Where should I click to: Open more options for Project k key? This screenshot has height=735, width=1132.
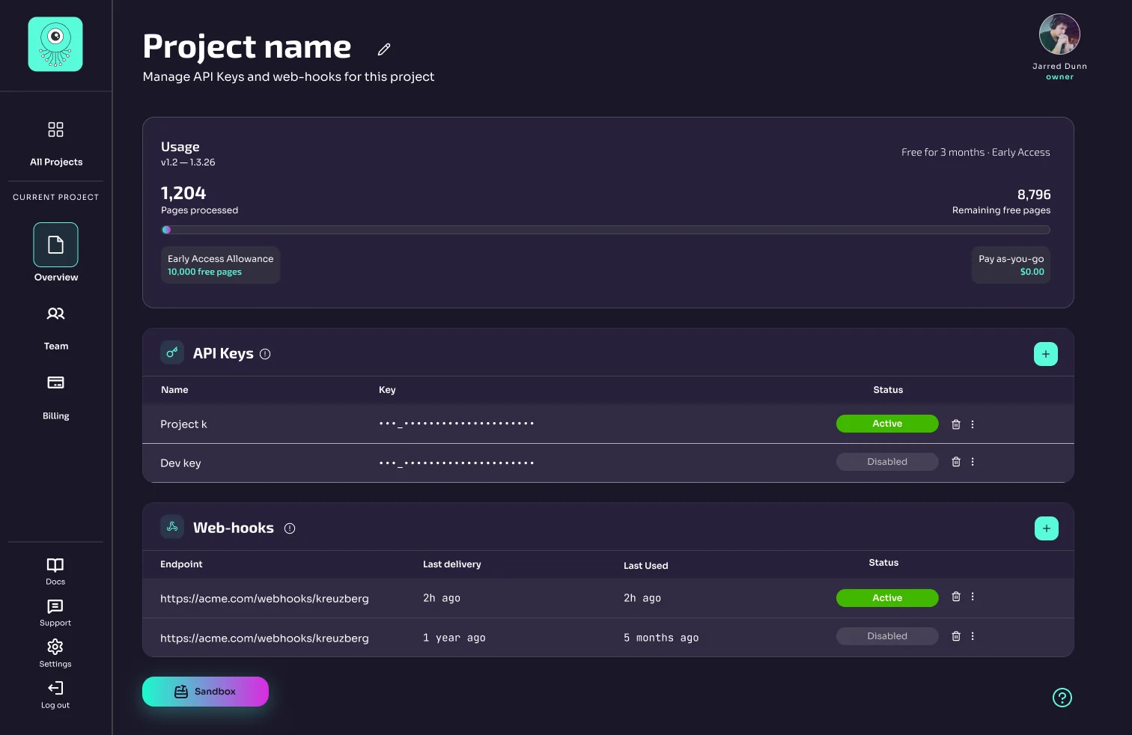coord(973,424)
